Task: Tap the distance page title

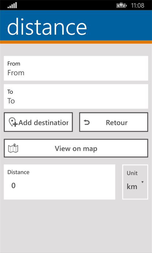Action: [47, 26]
